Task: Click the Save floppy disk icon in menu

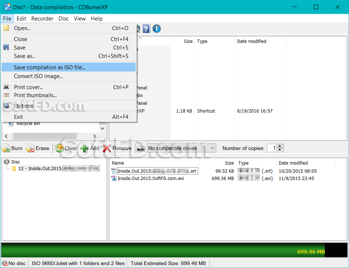Action: [6, 47]
